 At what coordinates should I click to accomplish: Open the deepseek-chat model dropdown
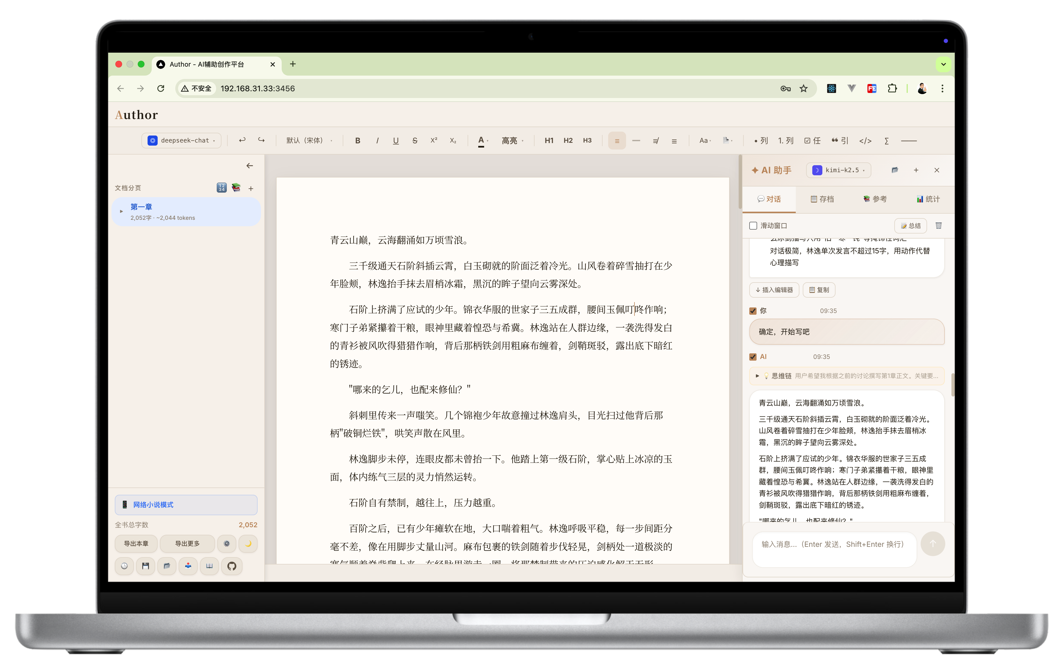pos(182,141)
